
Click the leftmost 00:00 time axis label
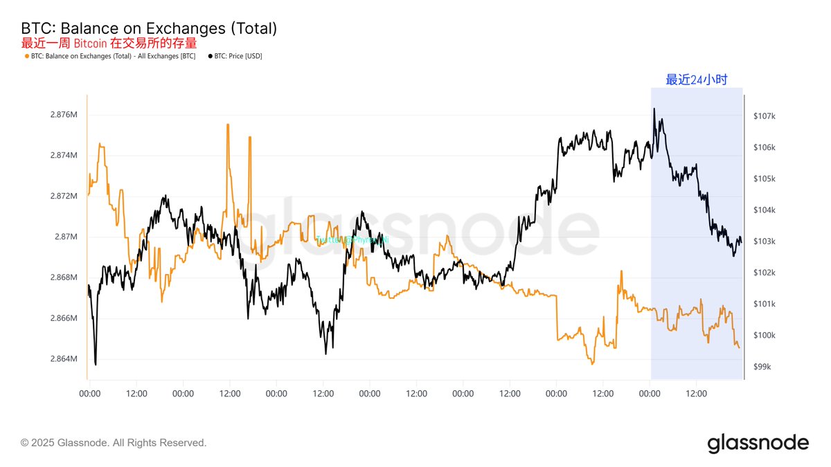pos(90,394)
